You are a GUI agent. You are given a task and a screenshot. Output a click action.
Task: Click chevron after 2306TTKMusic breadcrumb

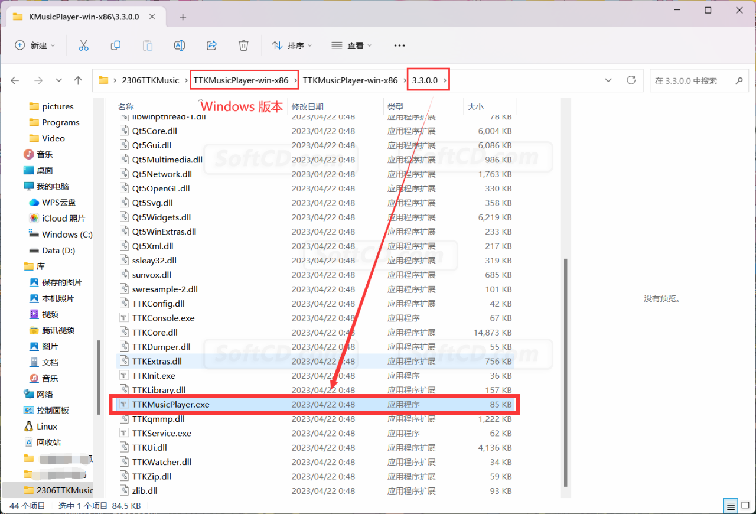pos(187,80)
